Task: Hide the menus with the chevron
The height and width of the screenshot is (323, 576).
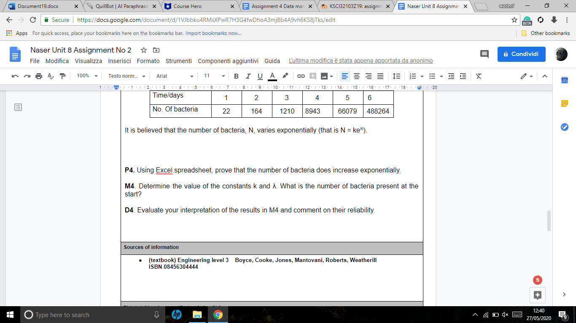Action: [x=545, y=76]
